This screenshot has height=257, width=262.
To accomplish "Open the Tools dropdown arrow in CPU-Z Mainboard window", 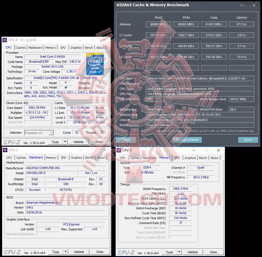I will pos(66,252).
